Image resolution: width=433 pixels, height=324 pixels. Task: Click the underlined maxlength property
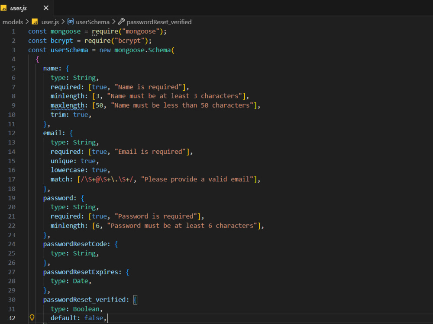(x=68, y=105)
